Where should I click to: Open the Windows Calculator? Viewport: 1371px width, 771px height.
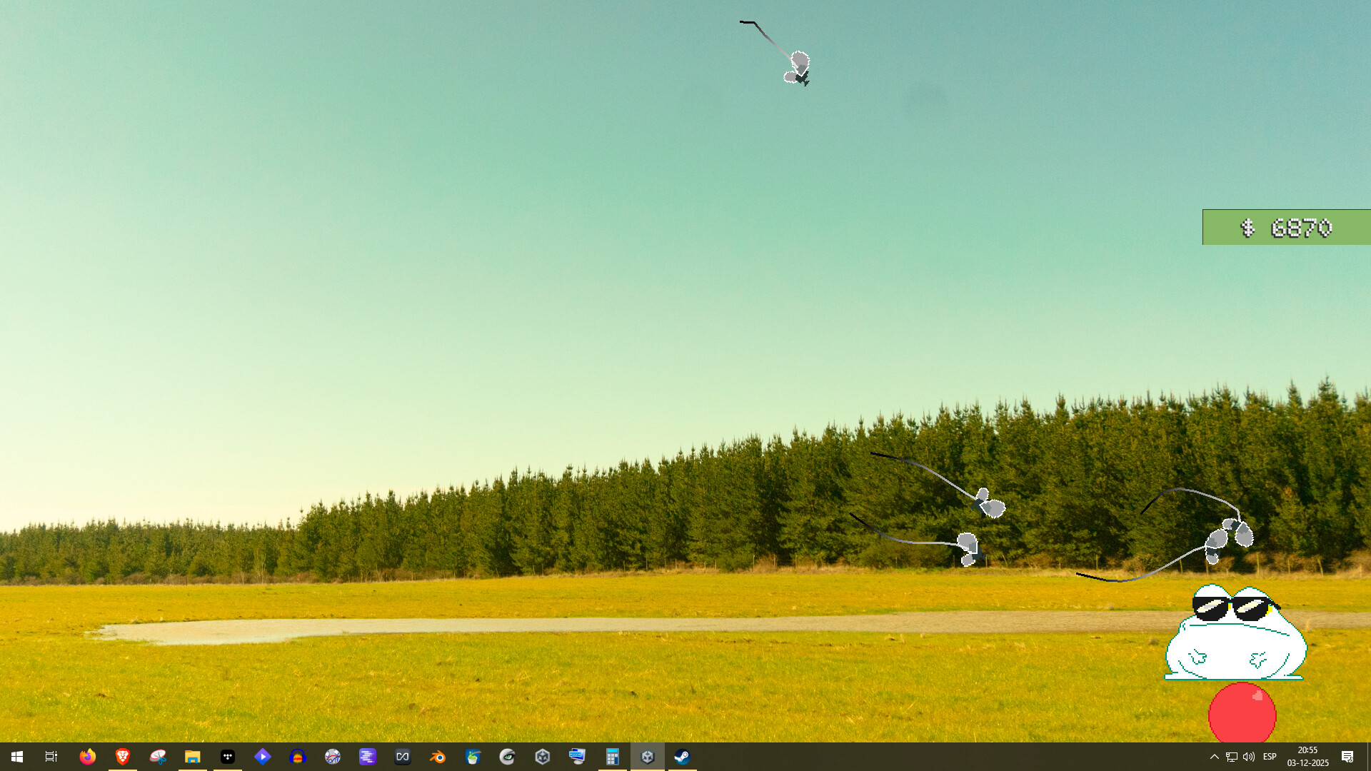click(x=612, y=757)
